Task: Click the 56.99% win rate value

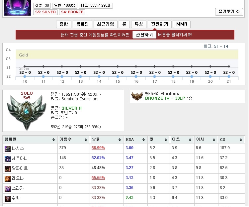Action: pos(98,148)
